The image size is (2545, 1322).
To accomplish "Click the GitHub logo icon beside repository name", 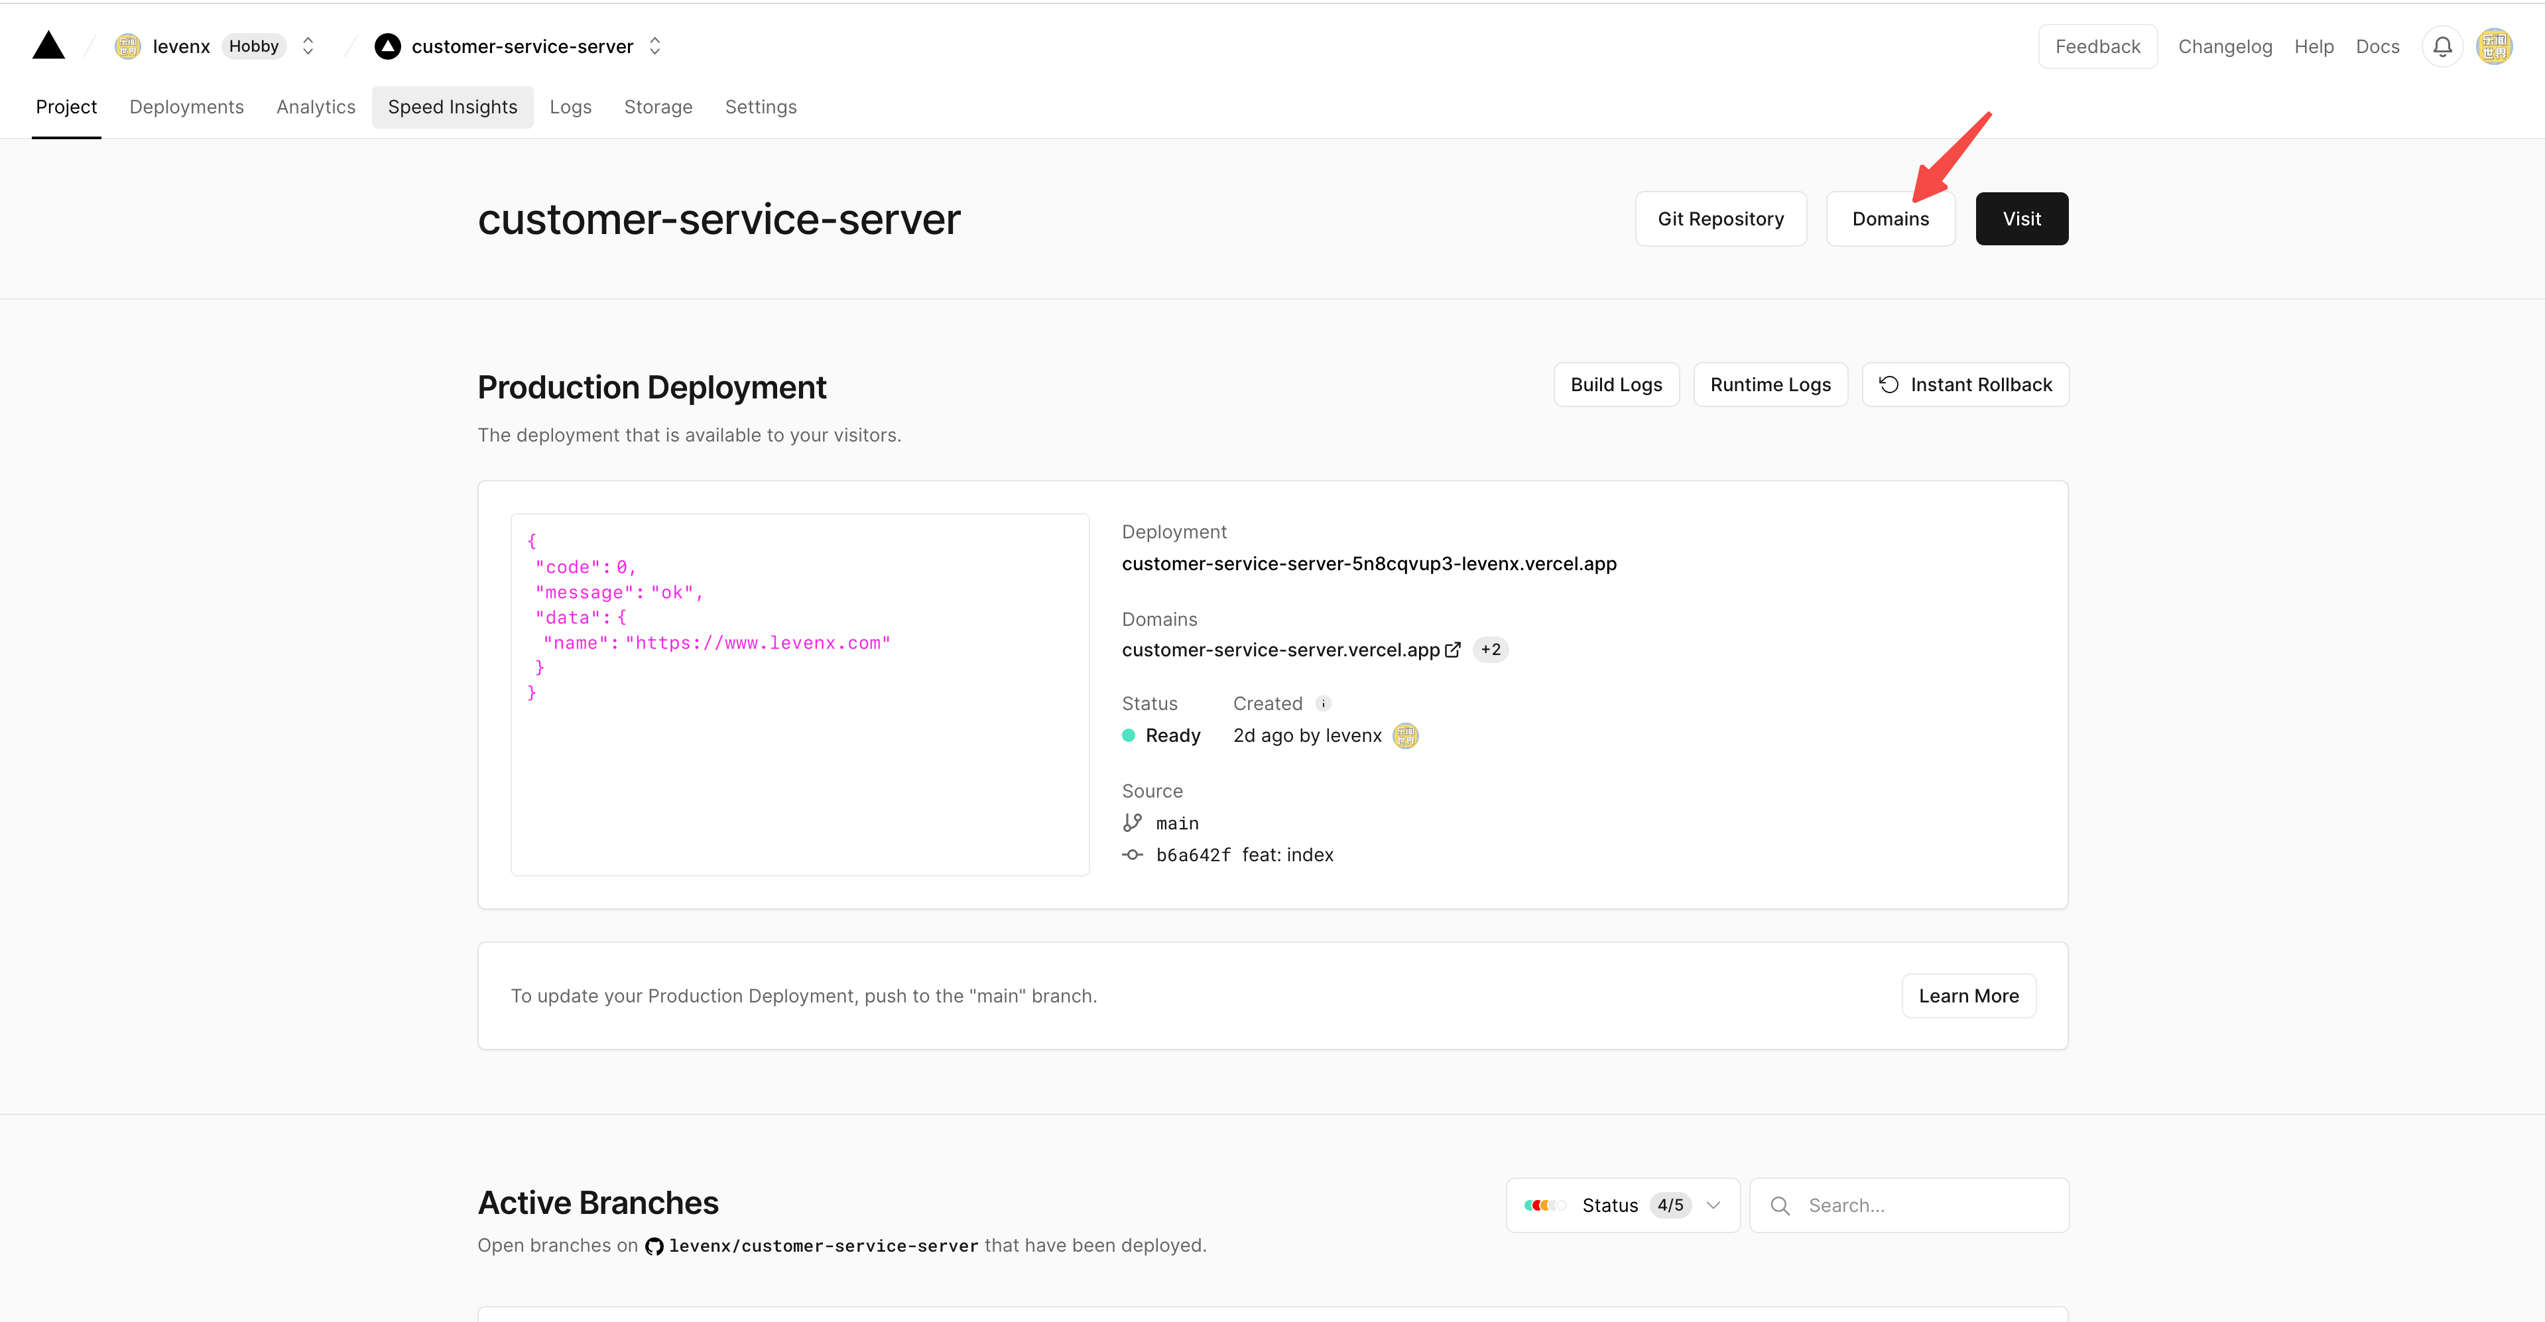I will (654, 1246).
